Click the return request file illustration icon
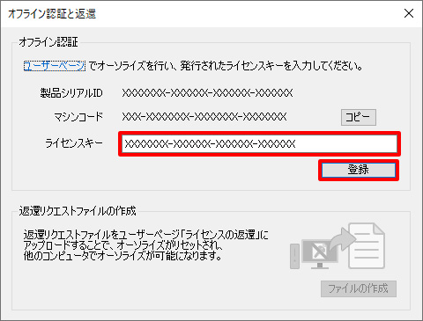Image resolution: width=423 pixels, height=321 pixels. point(338,246)
